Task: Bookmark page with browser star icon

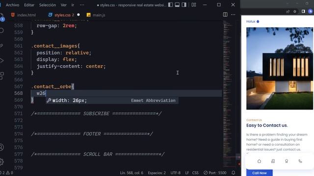Action: tap(295, 11)
